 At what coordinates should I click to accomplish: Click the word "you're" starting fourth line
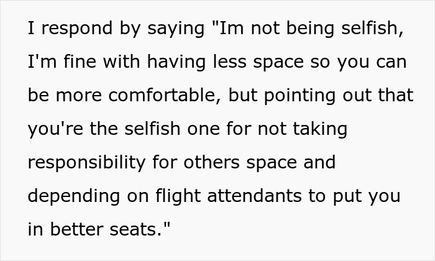click(x=55, y=129)
